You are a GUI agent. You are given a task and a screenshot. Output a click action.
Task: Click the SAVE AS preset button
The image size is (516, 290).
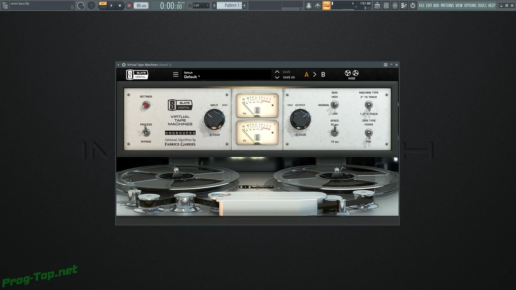(289, 77)
